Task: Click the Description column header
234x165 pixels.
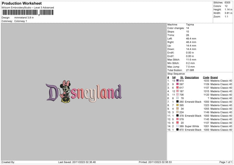Action: coord(192,77)
